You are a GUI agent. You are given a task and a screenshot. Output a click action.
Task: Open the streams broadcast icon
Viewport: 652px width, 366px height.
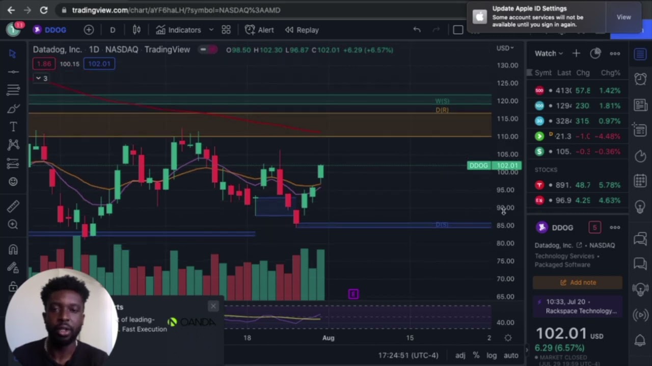640,314
